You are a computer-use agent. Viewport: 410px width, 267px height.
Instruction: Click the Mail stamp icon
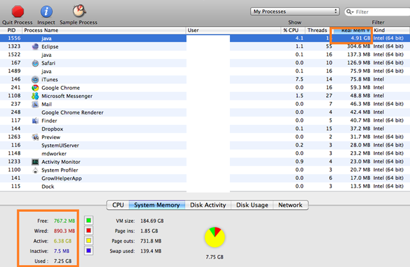pos(35,104)
